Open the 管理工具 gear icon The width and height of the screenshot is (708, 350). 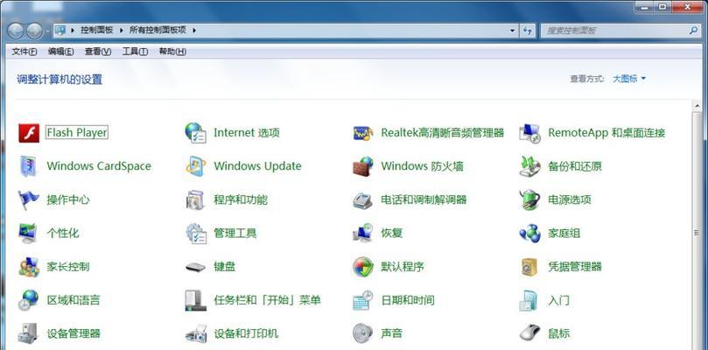tap(196, 233)
